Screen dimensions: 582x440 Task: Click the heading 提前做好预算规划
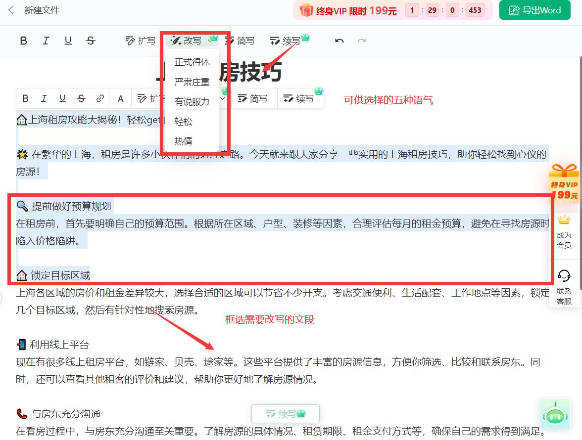tap(71, 206)
